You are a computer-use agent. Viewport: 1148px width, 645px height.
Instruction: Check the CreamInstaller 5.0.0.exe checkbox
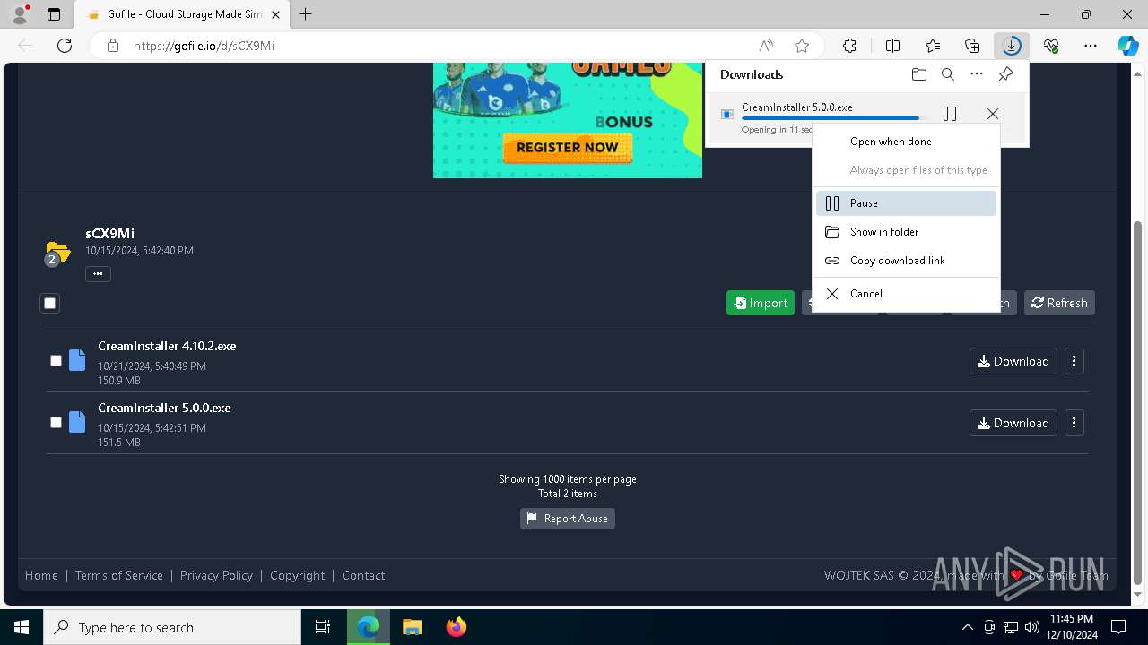(56, 422)
